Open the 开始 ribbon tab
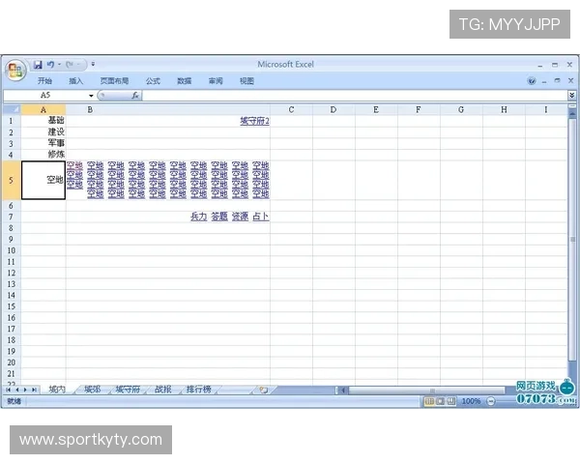580x464 pixels. (44, 81)
